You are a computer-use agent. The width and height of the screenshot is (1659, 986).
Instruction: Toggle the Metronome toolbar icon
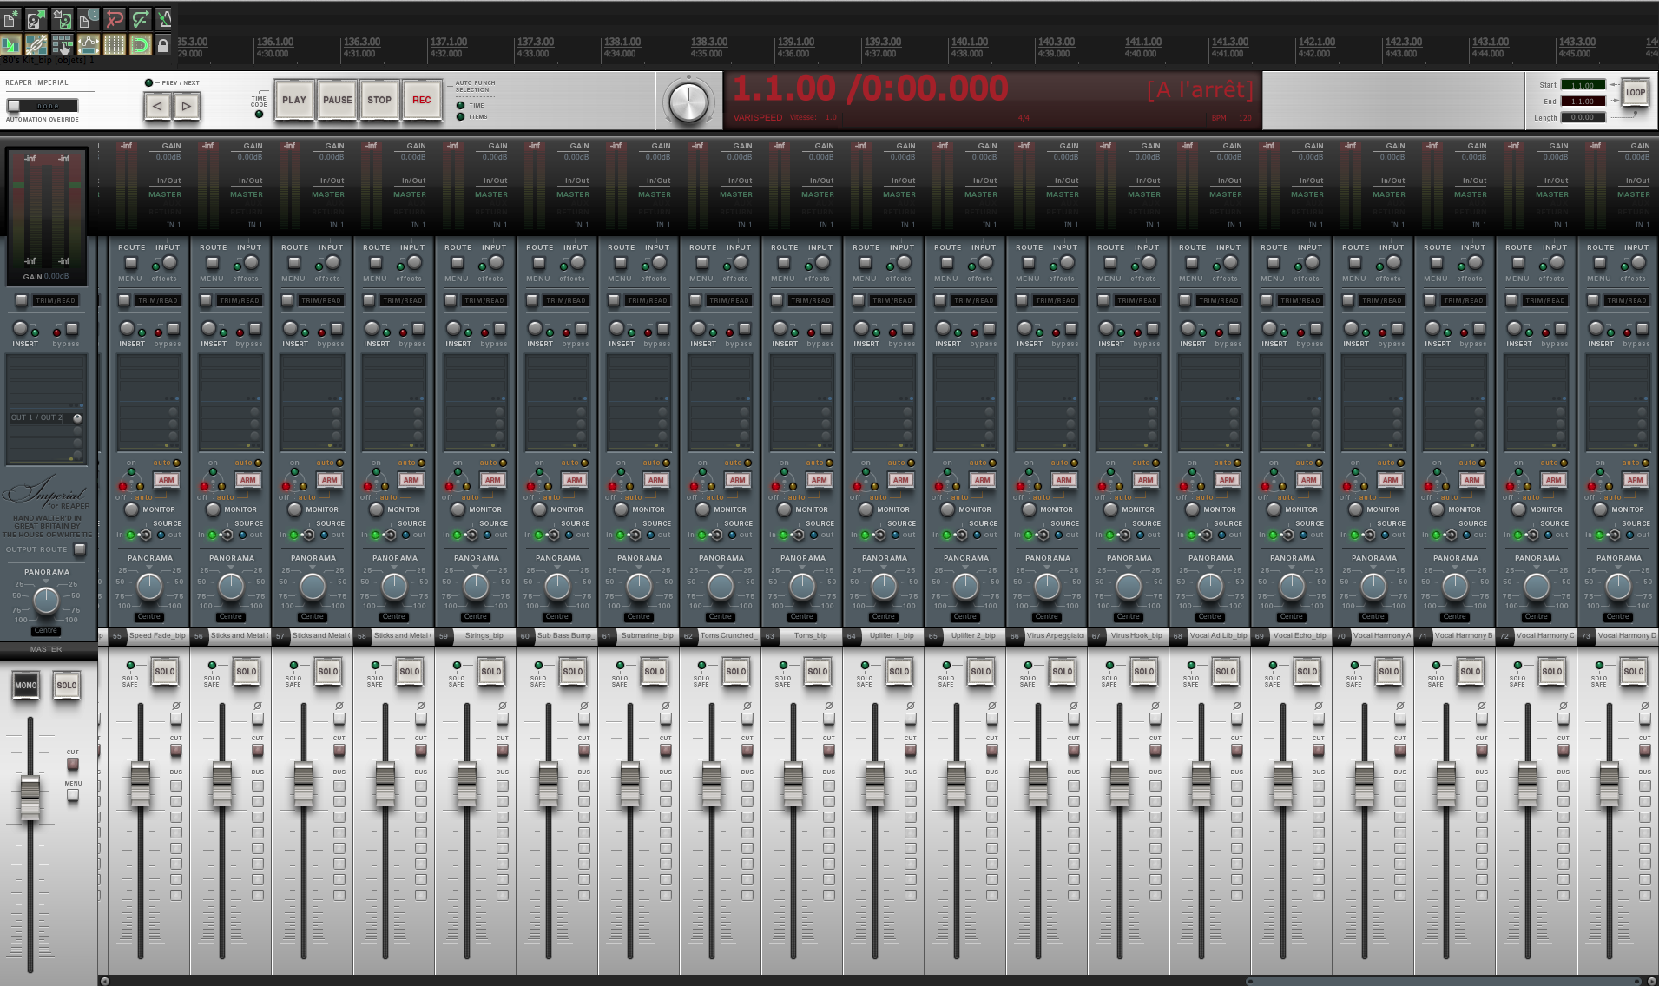click(x=164, y=17)
